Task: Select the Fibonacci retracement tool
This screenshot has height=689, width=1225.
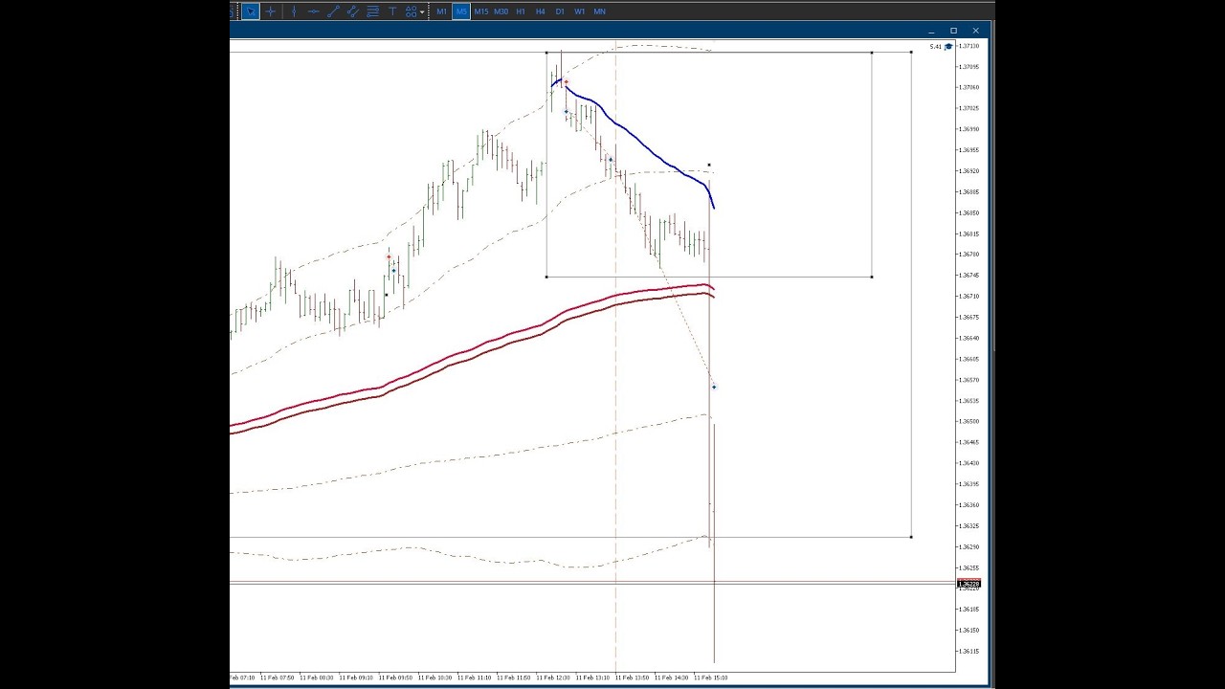Action: click(373, 11)
